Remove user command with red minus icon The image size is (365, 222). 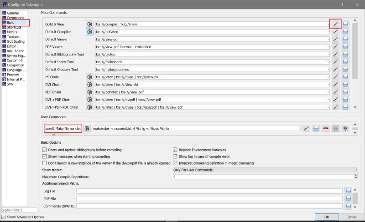pos(326,128)
